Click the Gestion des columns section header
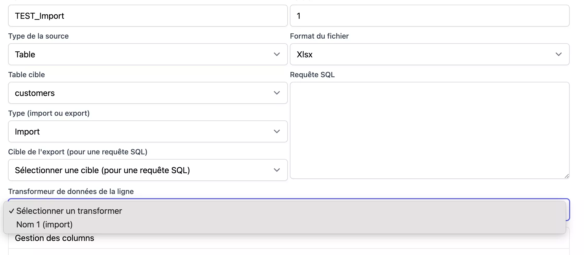The image size is (584, 255). pyautogui.click(x=55, y=238)
